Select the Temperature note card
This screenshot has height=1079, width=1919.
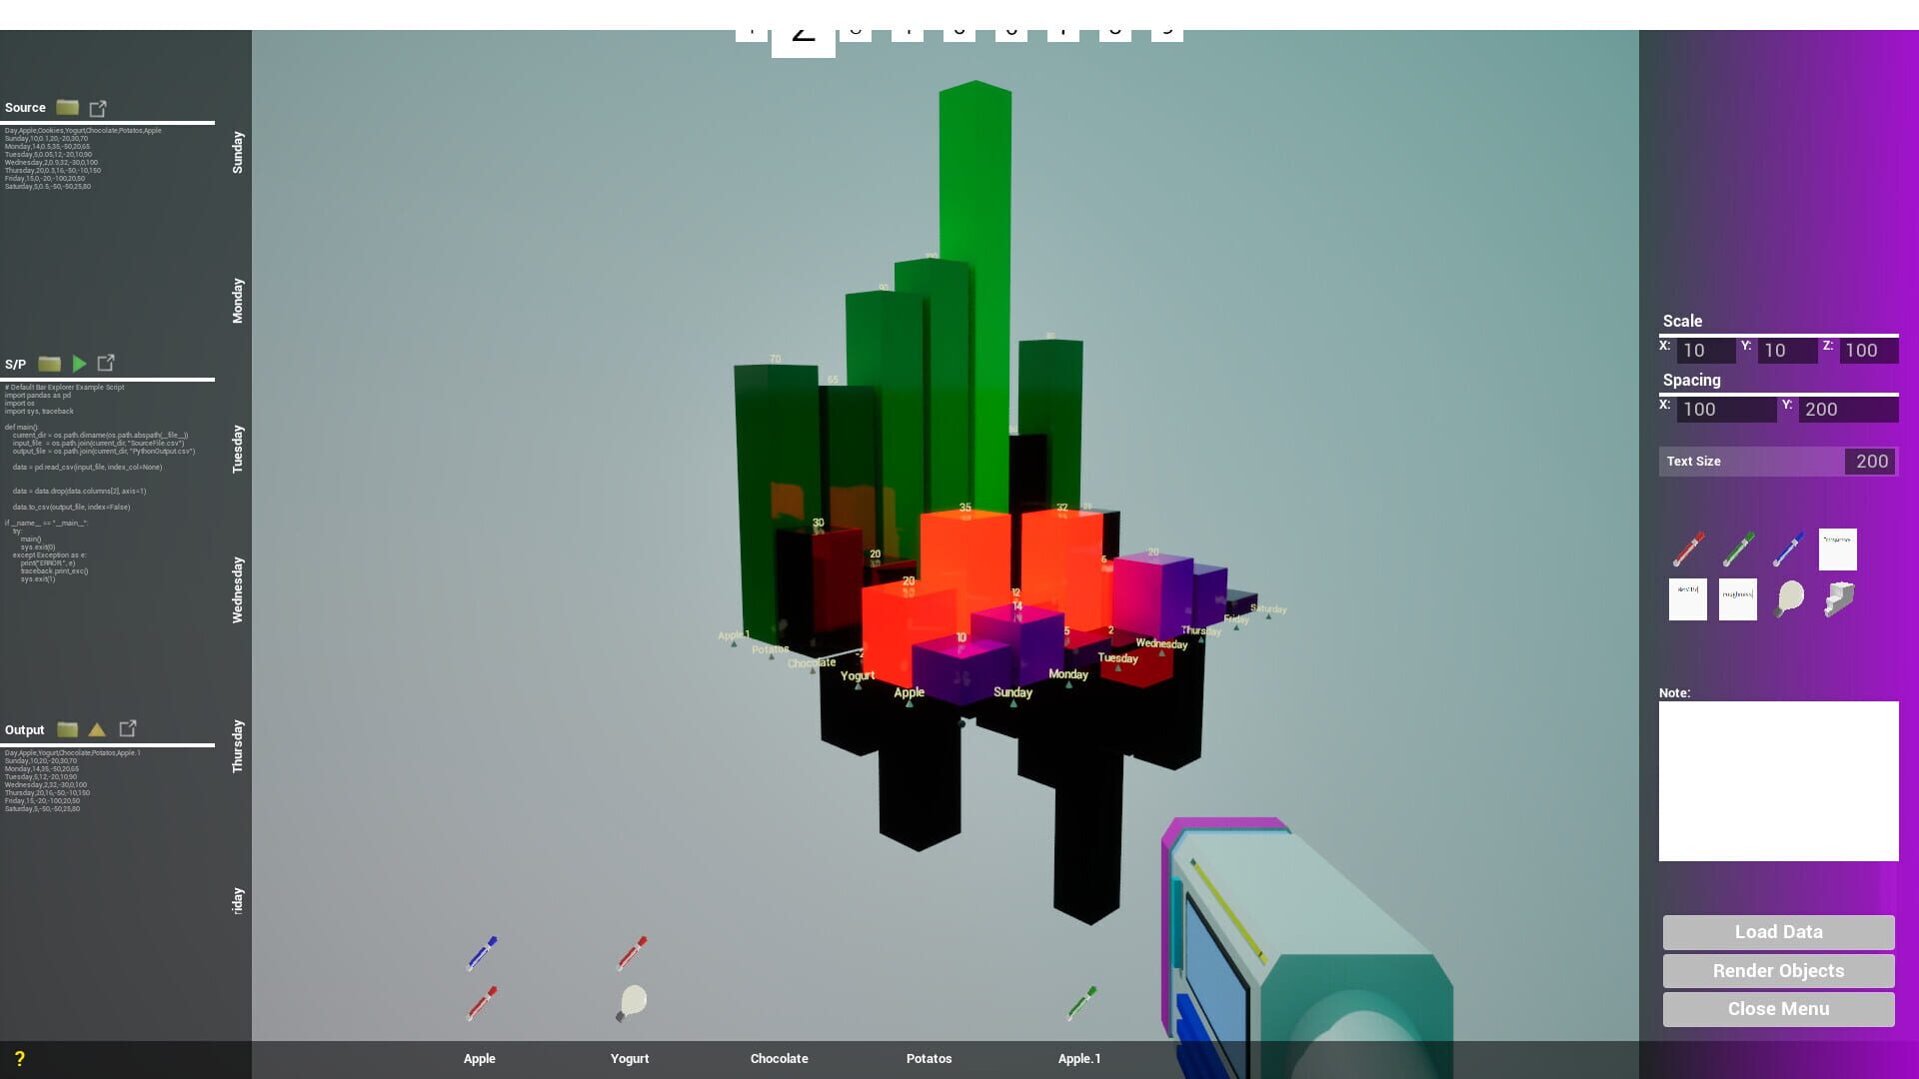point(1837,549)
